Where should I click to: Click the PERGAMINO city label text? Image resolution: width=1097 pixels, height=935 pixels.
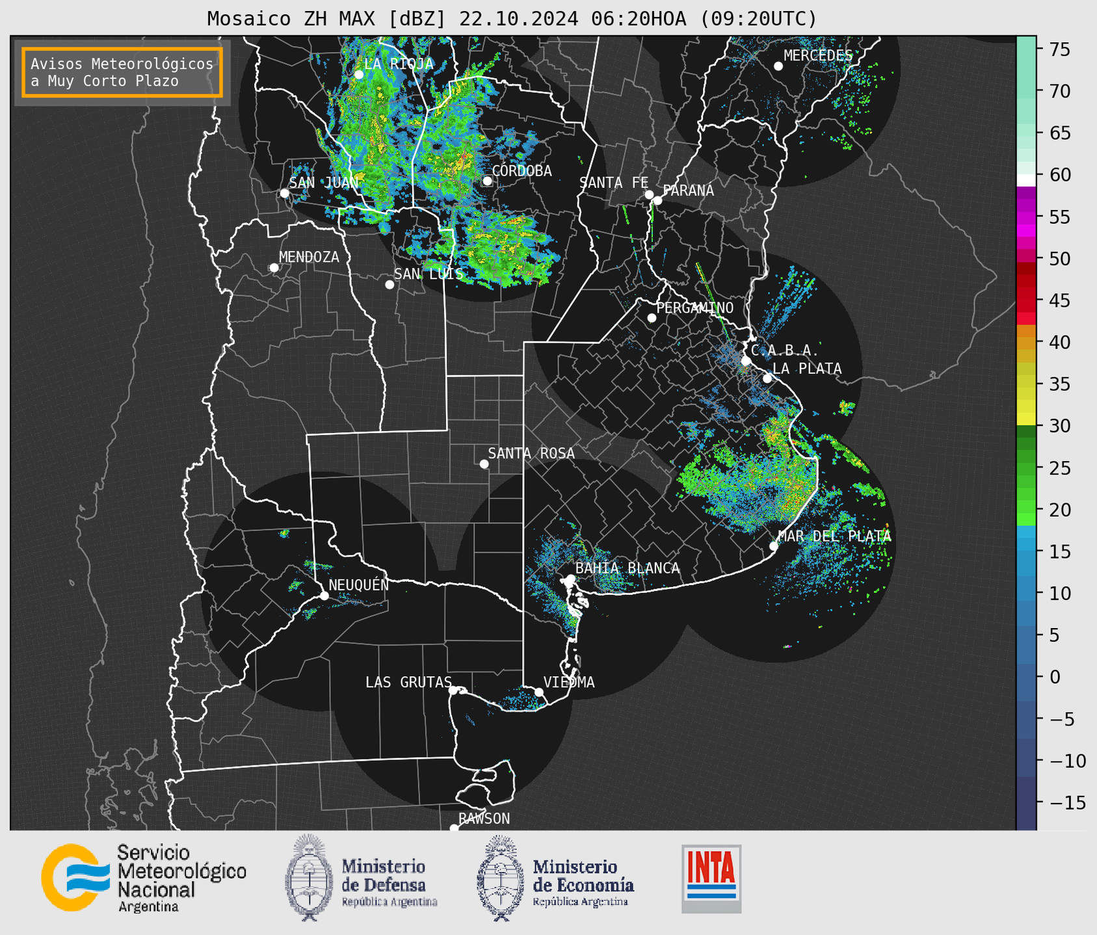point(694,308)
